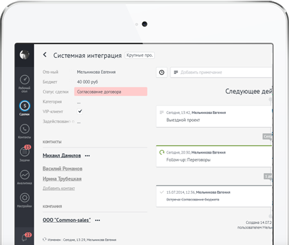
Task: Open Задачи calendar icon
Action: point(24,151)
